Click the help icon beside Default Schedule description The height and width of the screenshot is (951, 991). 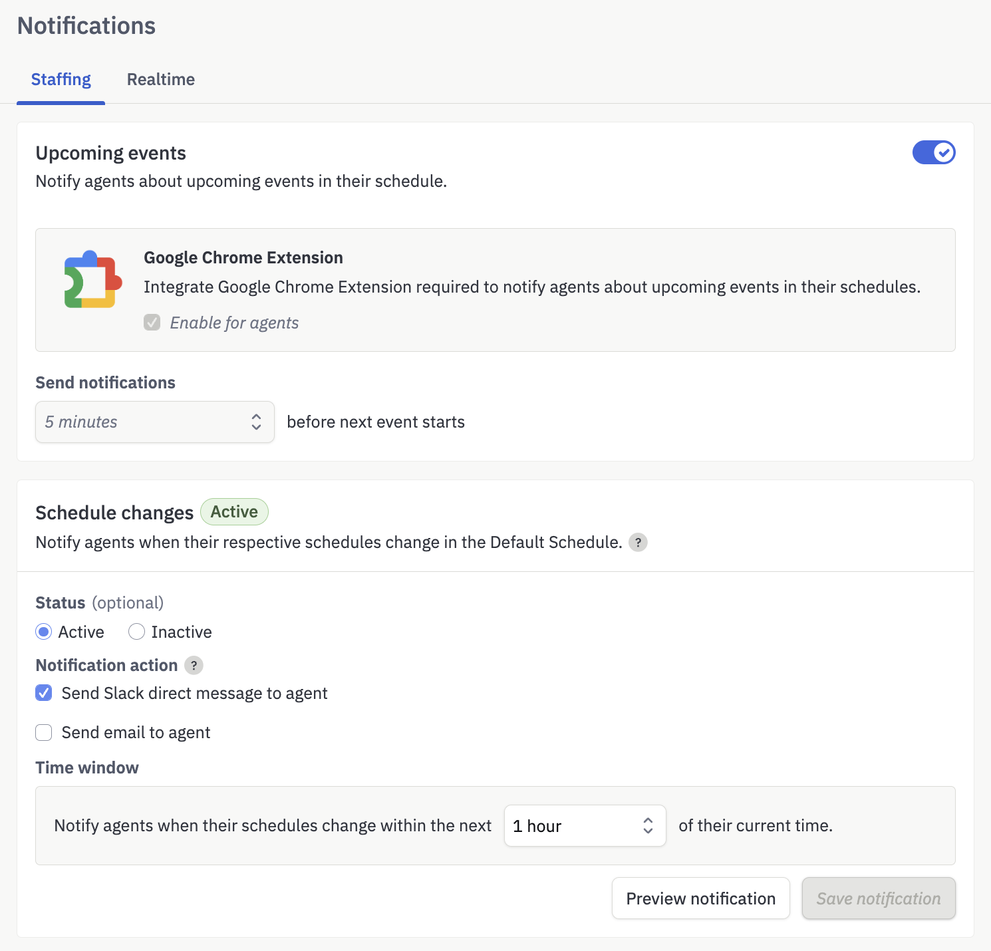coord(638,543)
